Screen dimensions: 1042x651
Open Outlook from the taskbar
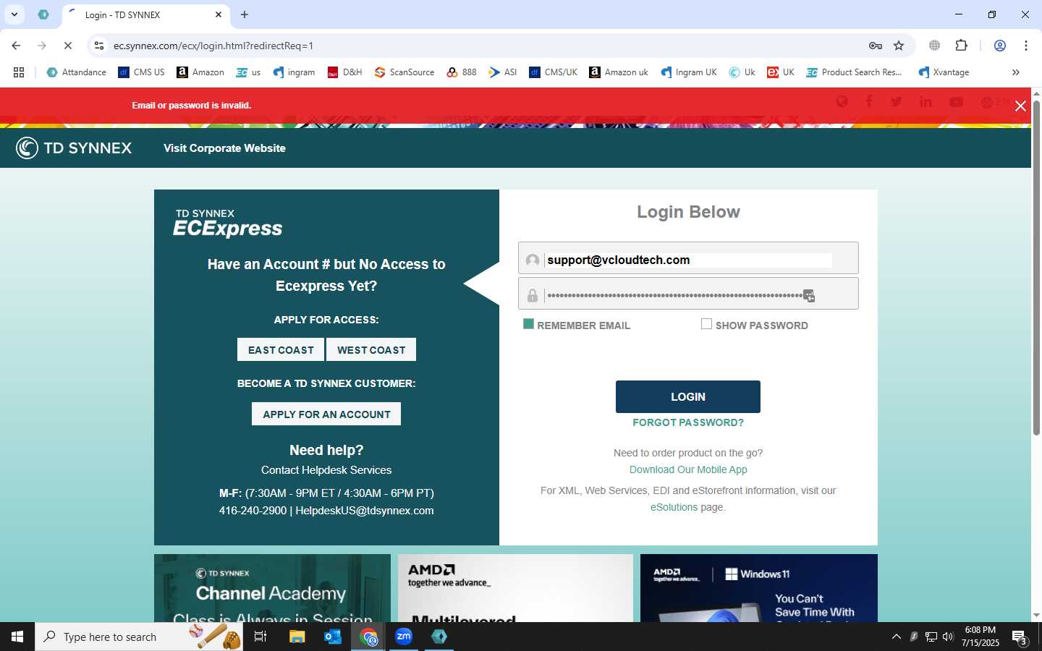click(333, 637)
